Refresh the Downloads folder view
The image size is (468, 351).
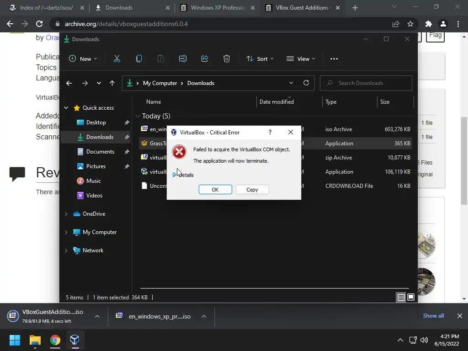[306, 83]
